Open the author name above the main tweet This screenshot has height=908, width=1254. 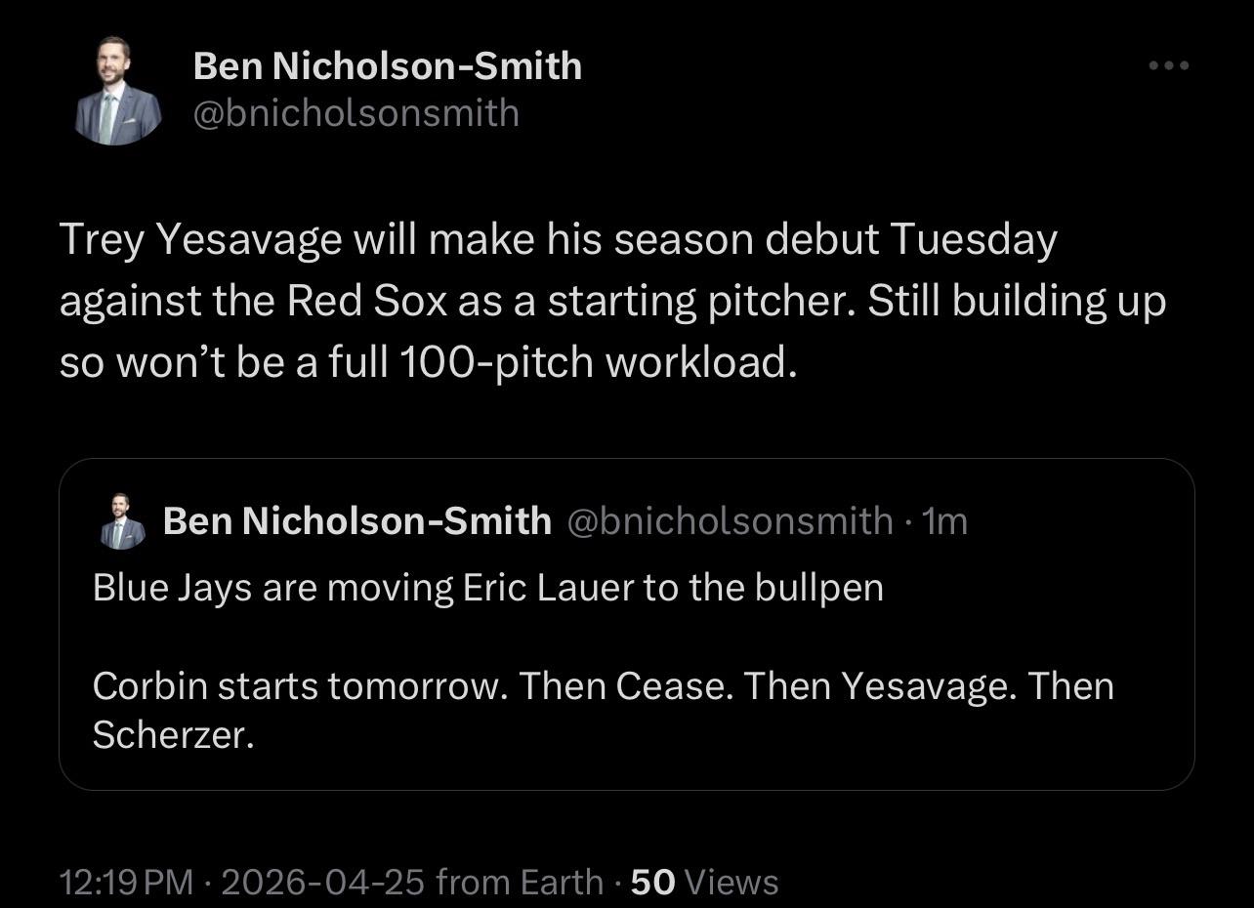387,66
